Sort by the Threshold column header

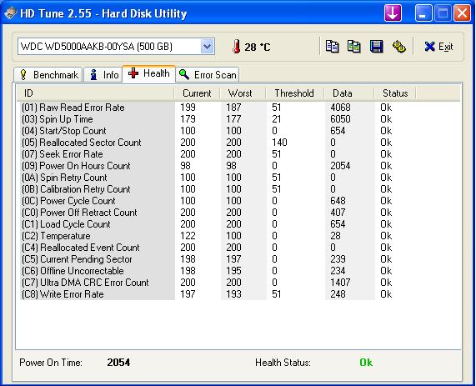tap(294, 93)
